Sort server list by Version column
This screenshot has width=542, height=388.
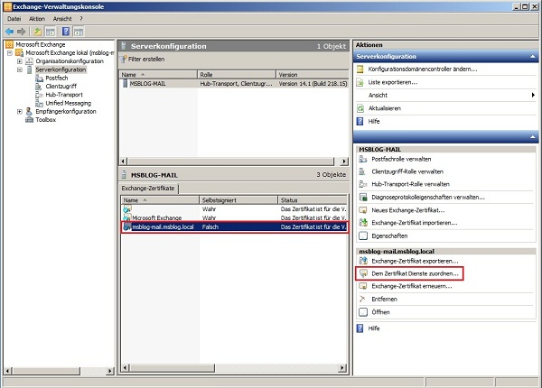(x=313, y=75)
